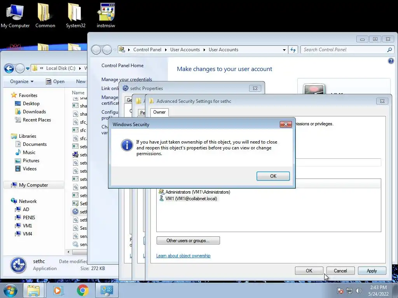Open the Common folder on desktop
This screenshot has width=398, height=298.
point(45,15)
